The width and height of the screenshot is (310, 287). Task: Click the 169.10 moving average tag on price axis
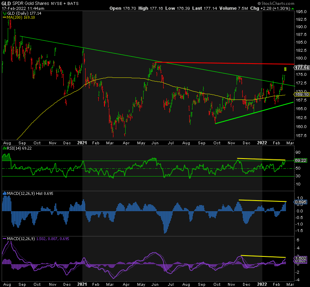click(x=302, y=95)
